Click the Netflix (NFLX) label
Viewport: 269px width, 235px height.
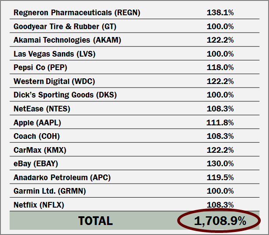click(39, 205)
